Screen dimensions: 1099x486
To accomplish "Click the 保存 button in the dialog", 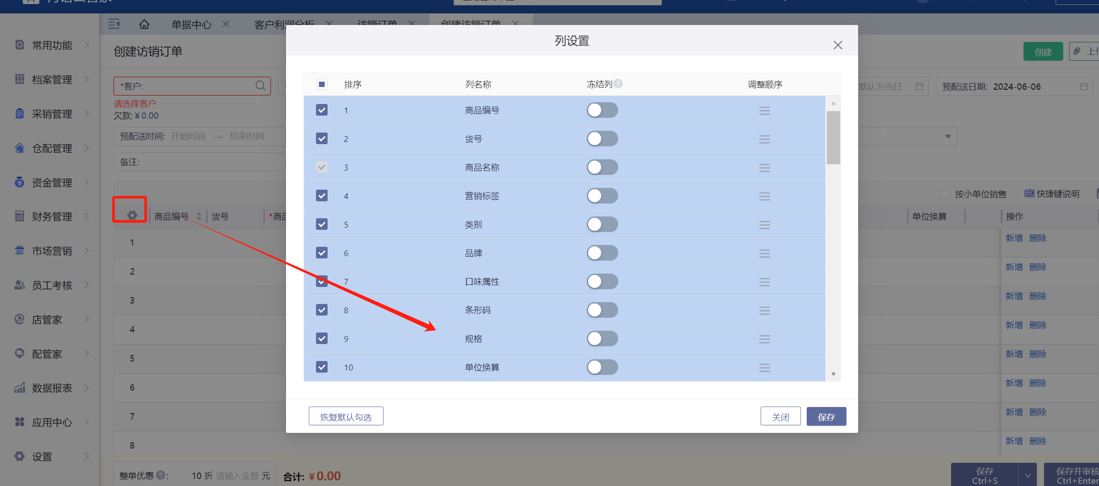I will (x=826, y=416).
